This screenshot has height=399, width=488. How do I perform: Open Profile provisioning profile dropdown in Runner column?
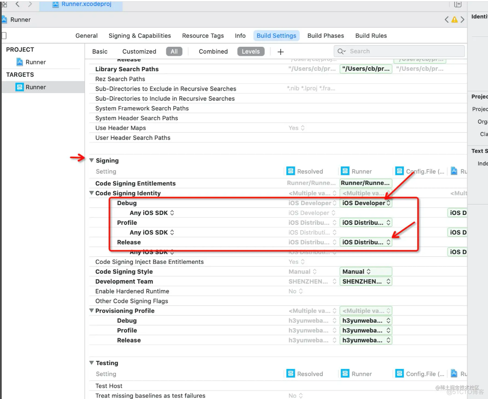pyautogui.click(x=366, y=330)
